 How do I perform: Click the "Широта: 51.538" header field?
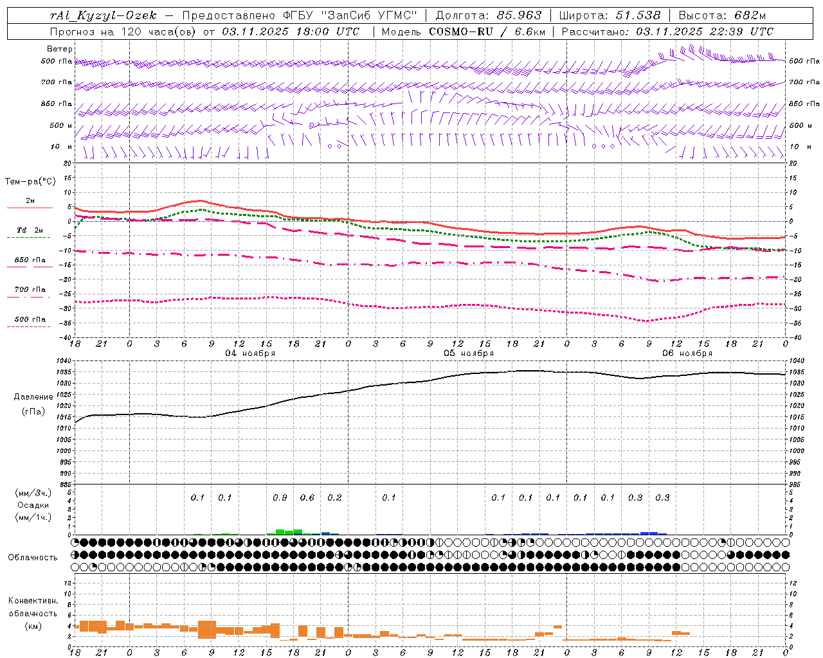coord(610,15)
